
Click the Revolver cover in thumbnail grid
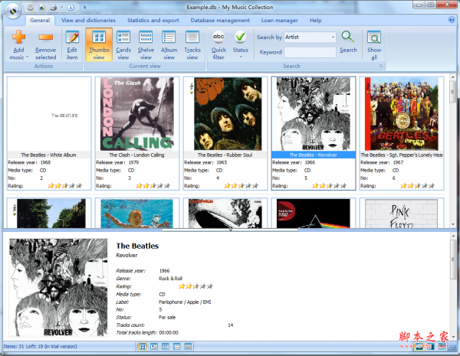coord(314,114)
